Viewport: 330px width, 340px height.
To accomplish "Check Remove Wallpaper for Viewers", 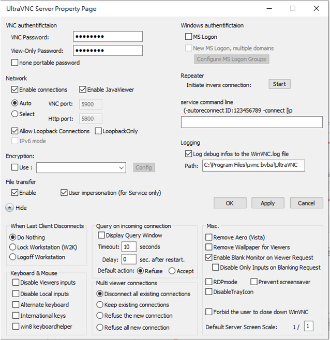I will pos(209,247).
